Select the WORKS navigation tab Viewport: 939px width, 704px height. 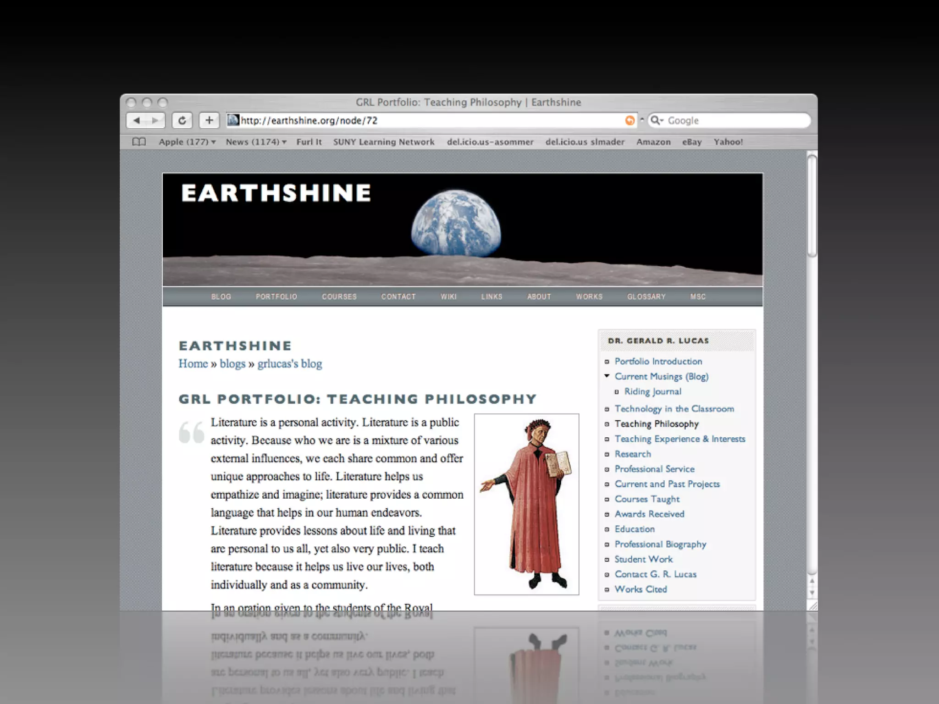tap(589, 297)
